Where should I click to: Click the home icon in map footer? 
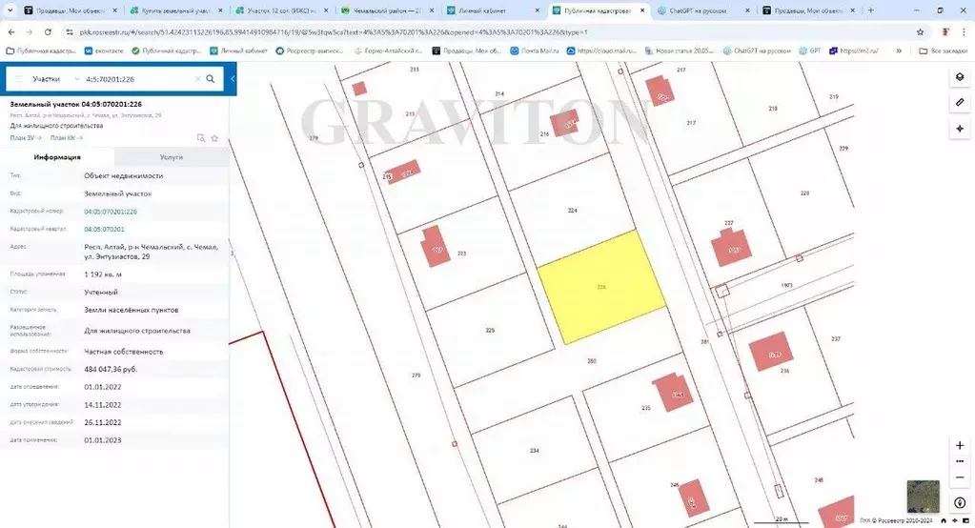click(944, 520)
